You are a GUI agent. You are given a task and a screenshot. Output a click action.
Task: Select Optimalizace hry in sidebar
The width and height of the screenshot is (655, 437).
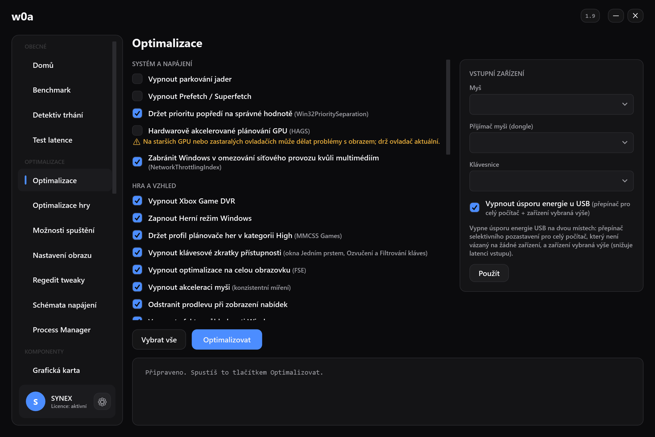point(65,205)
